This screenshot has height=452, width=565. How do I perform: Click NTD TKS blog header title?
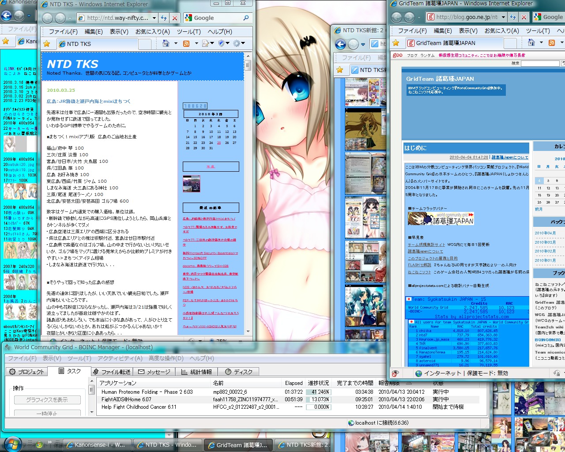[72, 64]
